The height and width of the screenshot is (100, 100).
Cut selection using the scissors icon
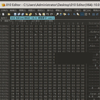point(36,14)
